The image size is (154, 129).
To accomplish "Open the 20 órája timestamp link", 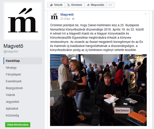I will point(65,19).
